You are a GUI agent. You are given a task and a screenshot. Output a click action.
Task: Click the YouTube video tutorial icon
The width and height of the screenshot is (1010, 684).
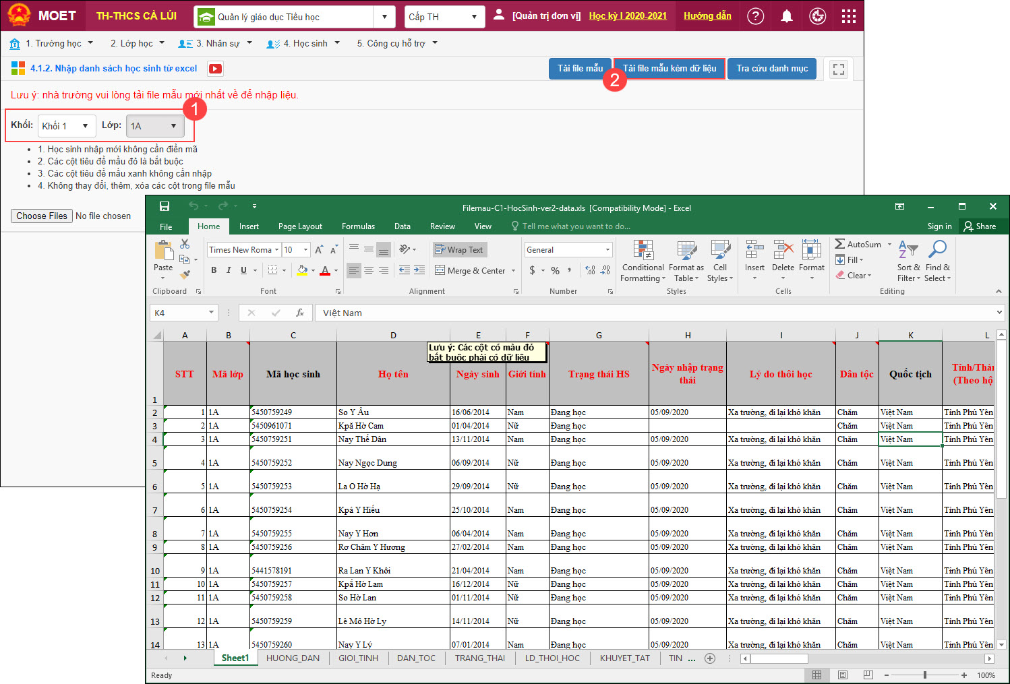(x=215, y=69)
